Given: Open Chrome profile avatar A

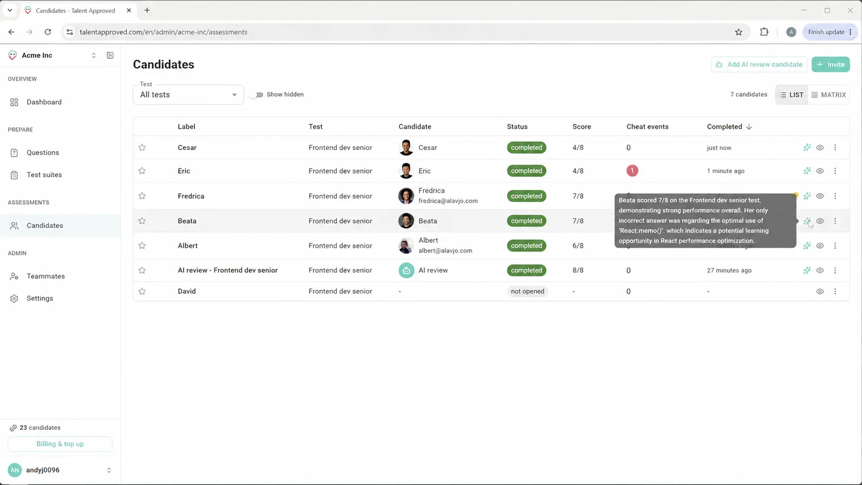Looking at the screenshot, I should pos(791,32).
